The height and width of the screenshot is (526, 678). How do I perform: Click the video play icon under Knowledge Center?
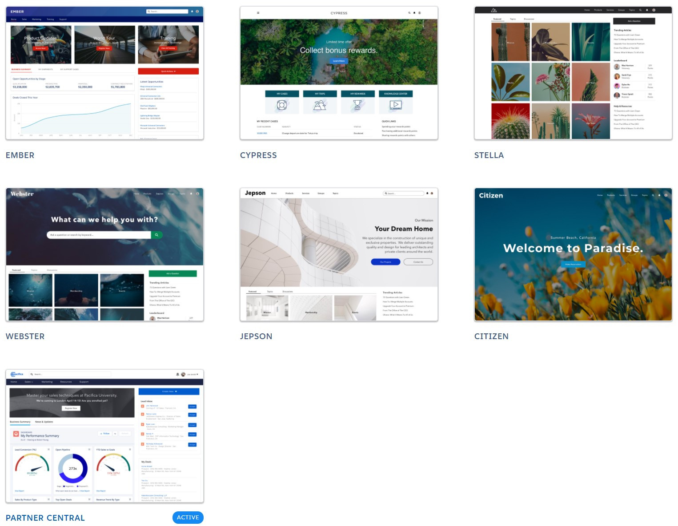[x=395, y=105]
